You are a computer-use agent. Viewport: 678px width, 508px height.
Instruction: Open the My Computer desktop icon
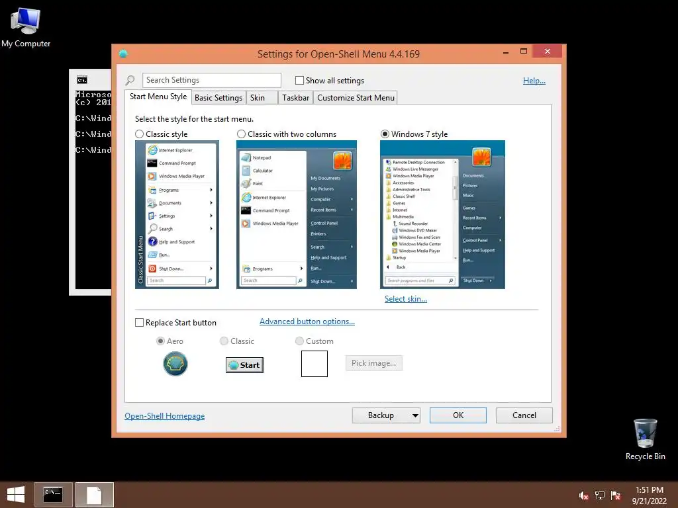click(x=26, y=27)
